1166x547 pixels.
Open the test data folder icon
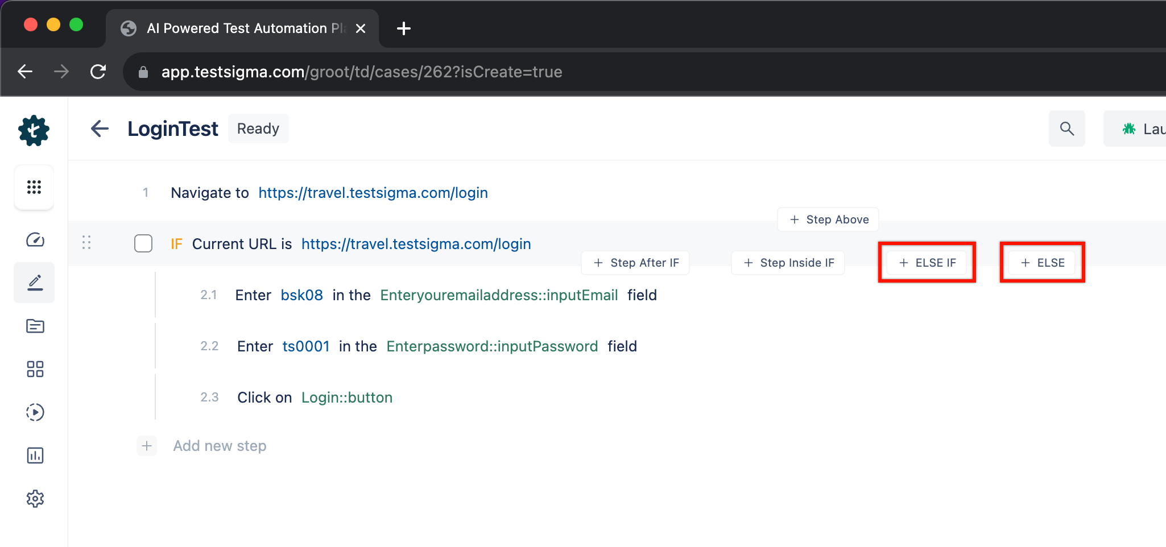click(35, 326)
